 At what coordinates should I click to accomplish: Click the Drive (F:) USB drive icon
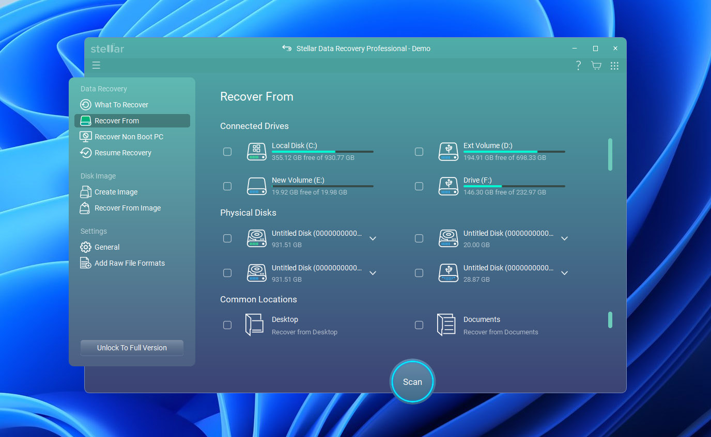[x=449, y=186]
